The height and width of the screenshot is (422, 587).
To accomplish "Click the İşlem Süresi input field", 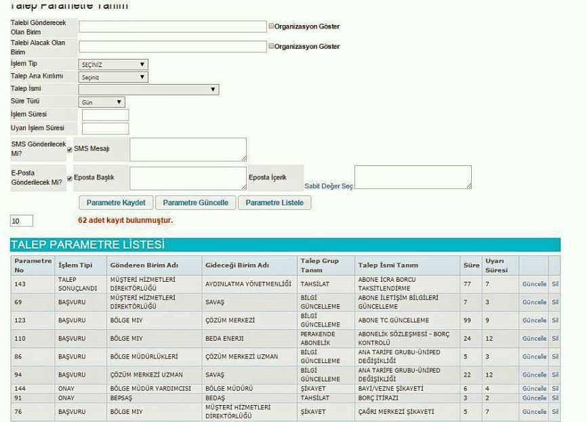I will click(105, 115).
